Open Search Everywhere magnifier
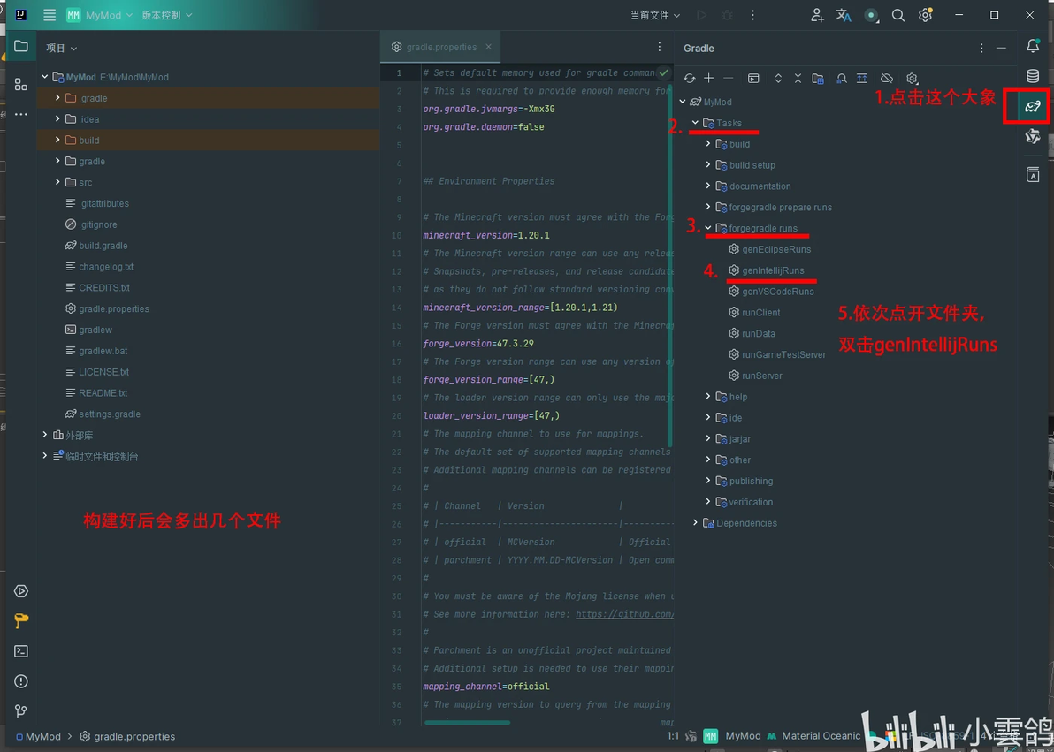The height and width of the screenshot is (752, 1054). 898,15
